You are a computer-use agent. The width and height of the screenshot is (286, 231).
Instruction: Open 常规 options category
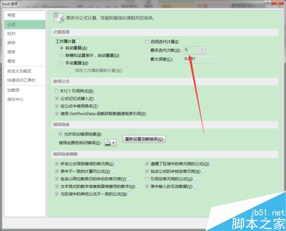tap(25, 15)
